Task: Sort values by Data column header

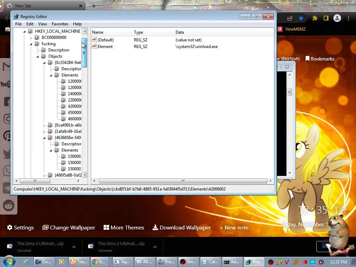Action: point(224,32)
